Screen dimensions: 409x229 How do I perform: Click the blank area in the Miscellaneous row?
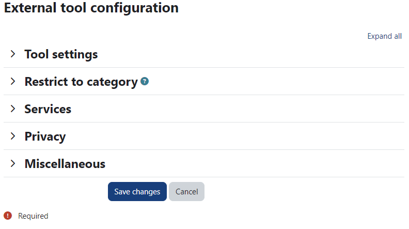tap(255, 164)
